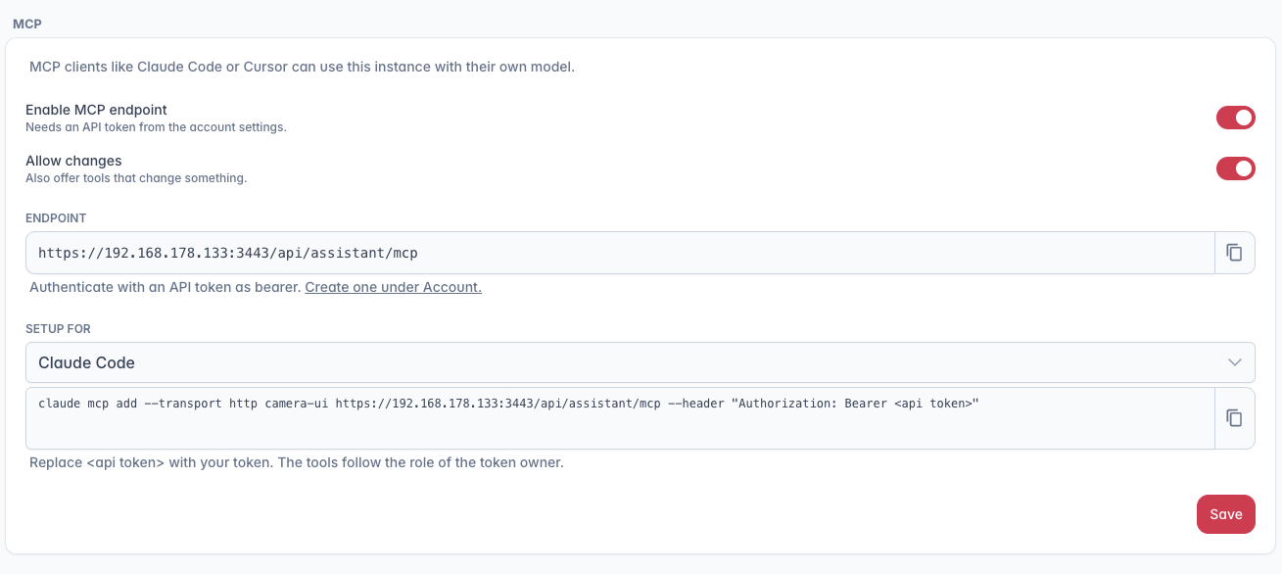Open the Setup For dropdown showing Claude Code
Viewport: 1282px width, 574px height.
point(641,362)
